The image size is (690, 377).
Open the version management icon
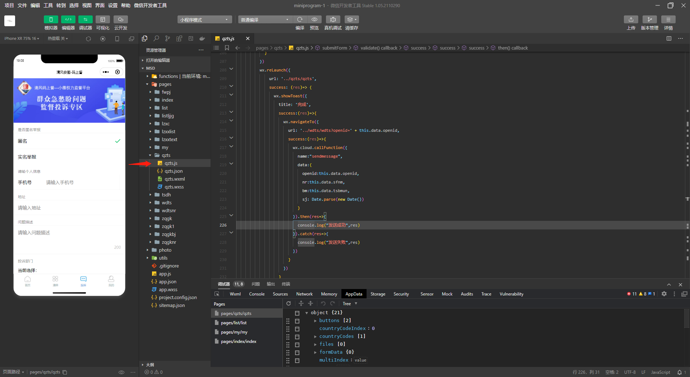click(649, 19)
